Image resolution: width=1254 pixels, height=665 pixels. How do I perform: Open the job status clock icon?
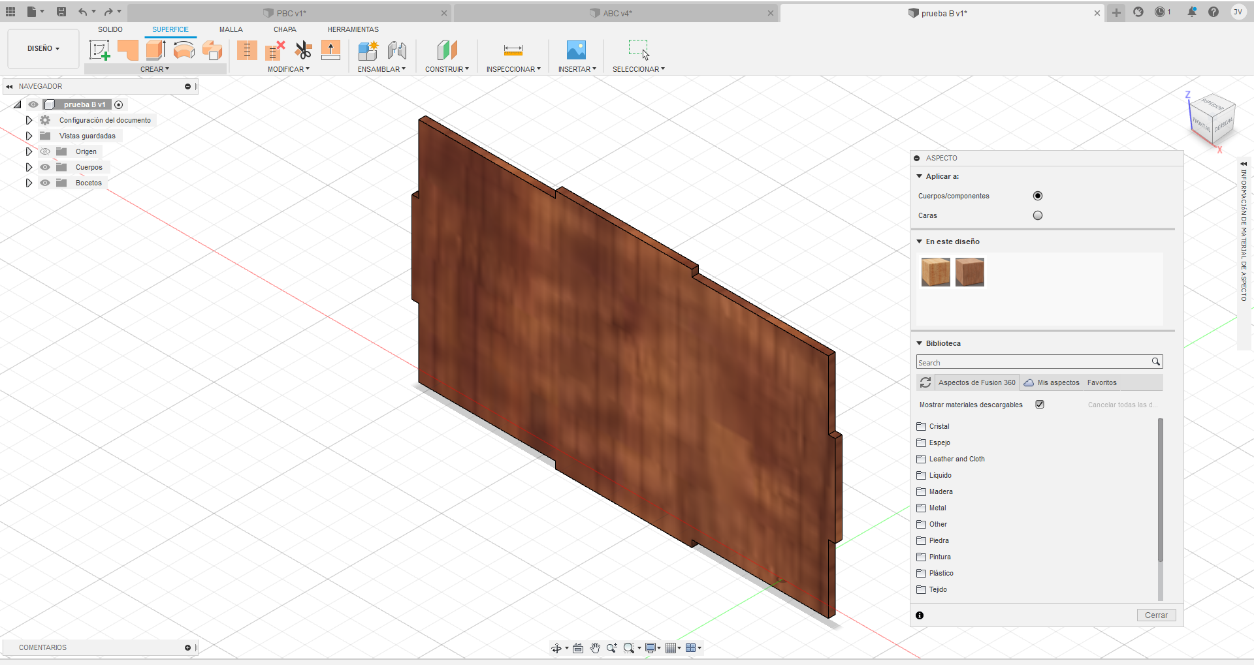[1160, 12]
